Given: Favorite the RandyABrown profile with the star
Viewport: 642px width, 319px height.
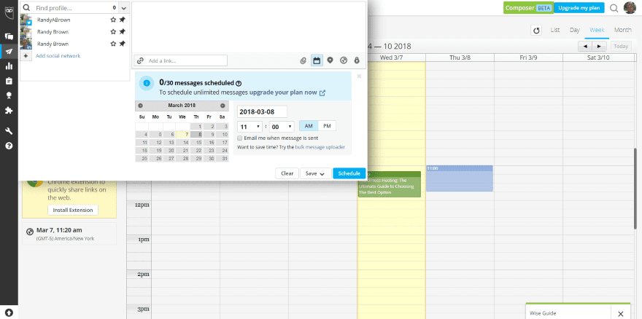Looking at the screenshot, I should 113,20.
